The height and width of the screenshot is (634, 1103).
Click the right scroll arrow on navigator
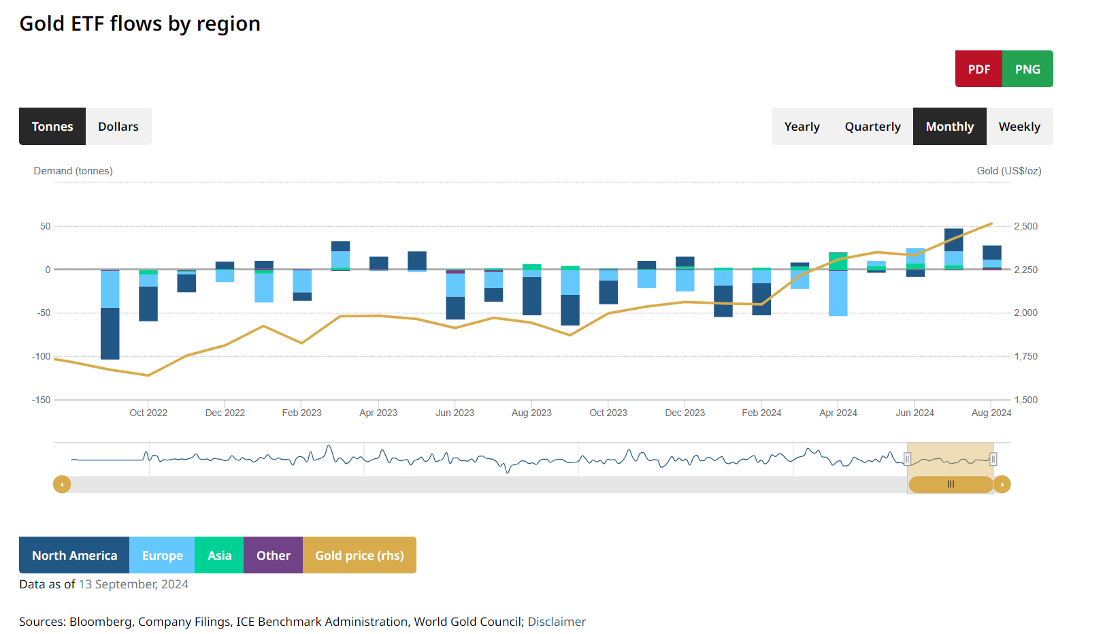click(x=1002, y=484)
